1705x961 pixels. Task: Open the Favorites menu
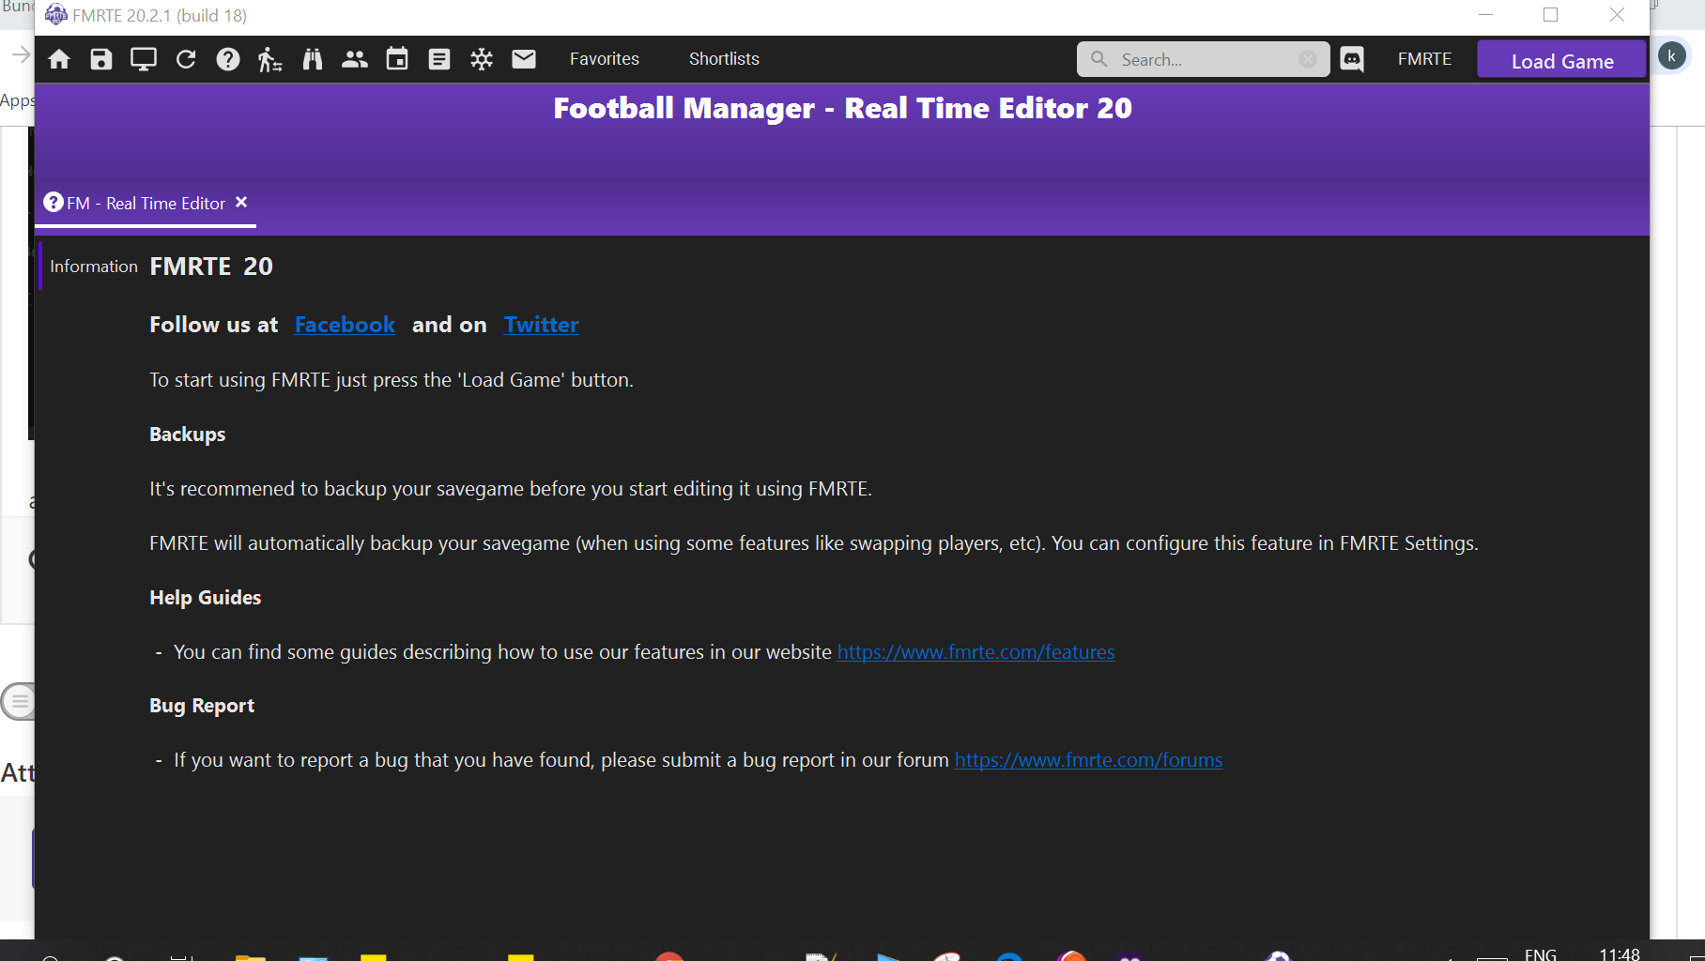(x=605, y=58)
